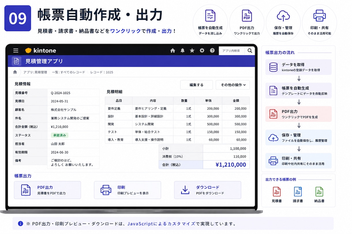
Task: Click the green 納品書 PDF icon
Action: click(319, 192)
